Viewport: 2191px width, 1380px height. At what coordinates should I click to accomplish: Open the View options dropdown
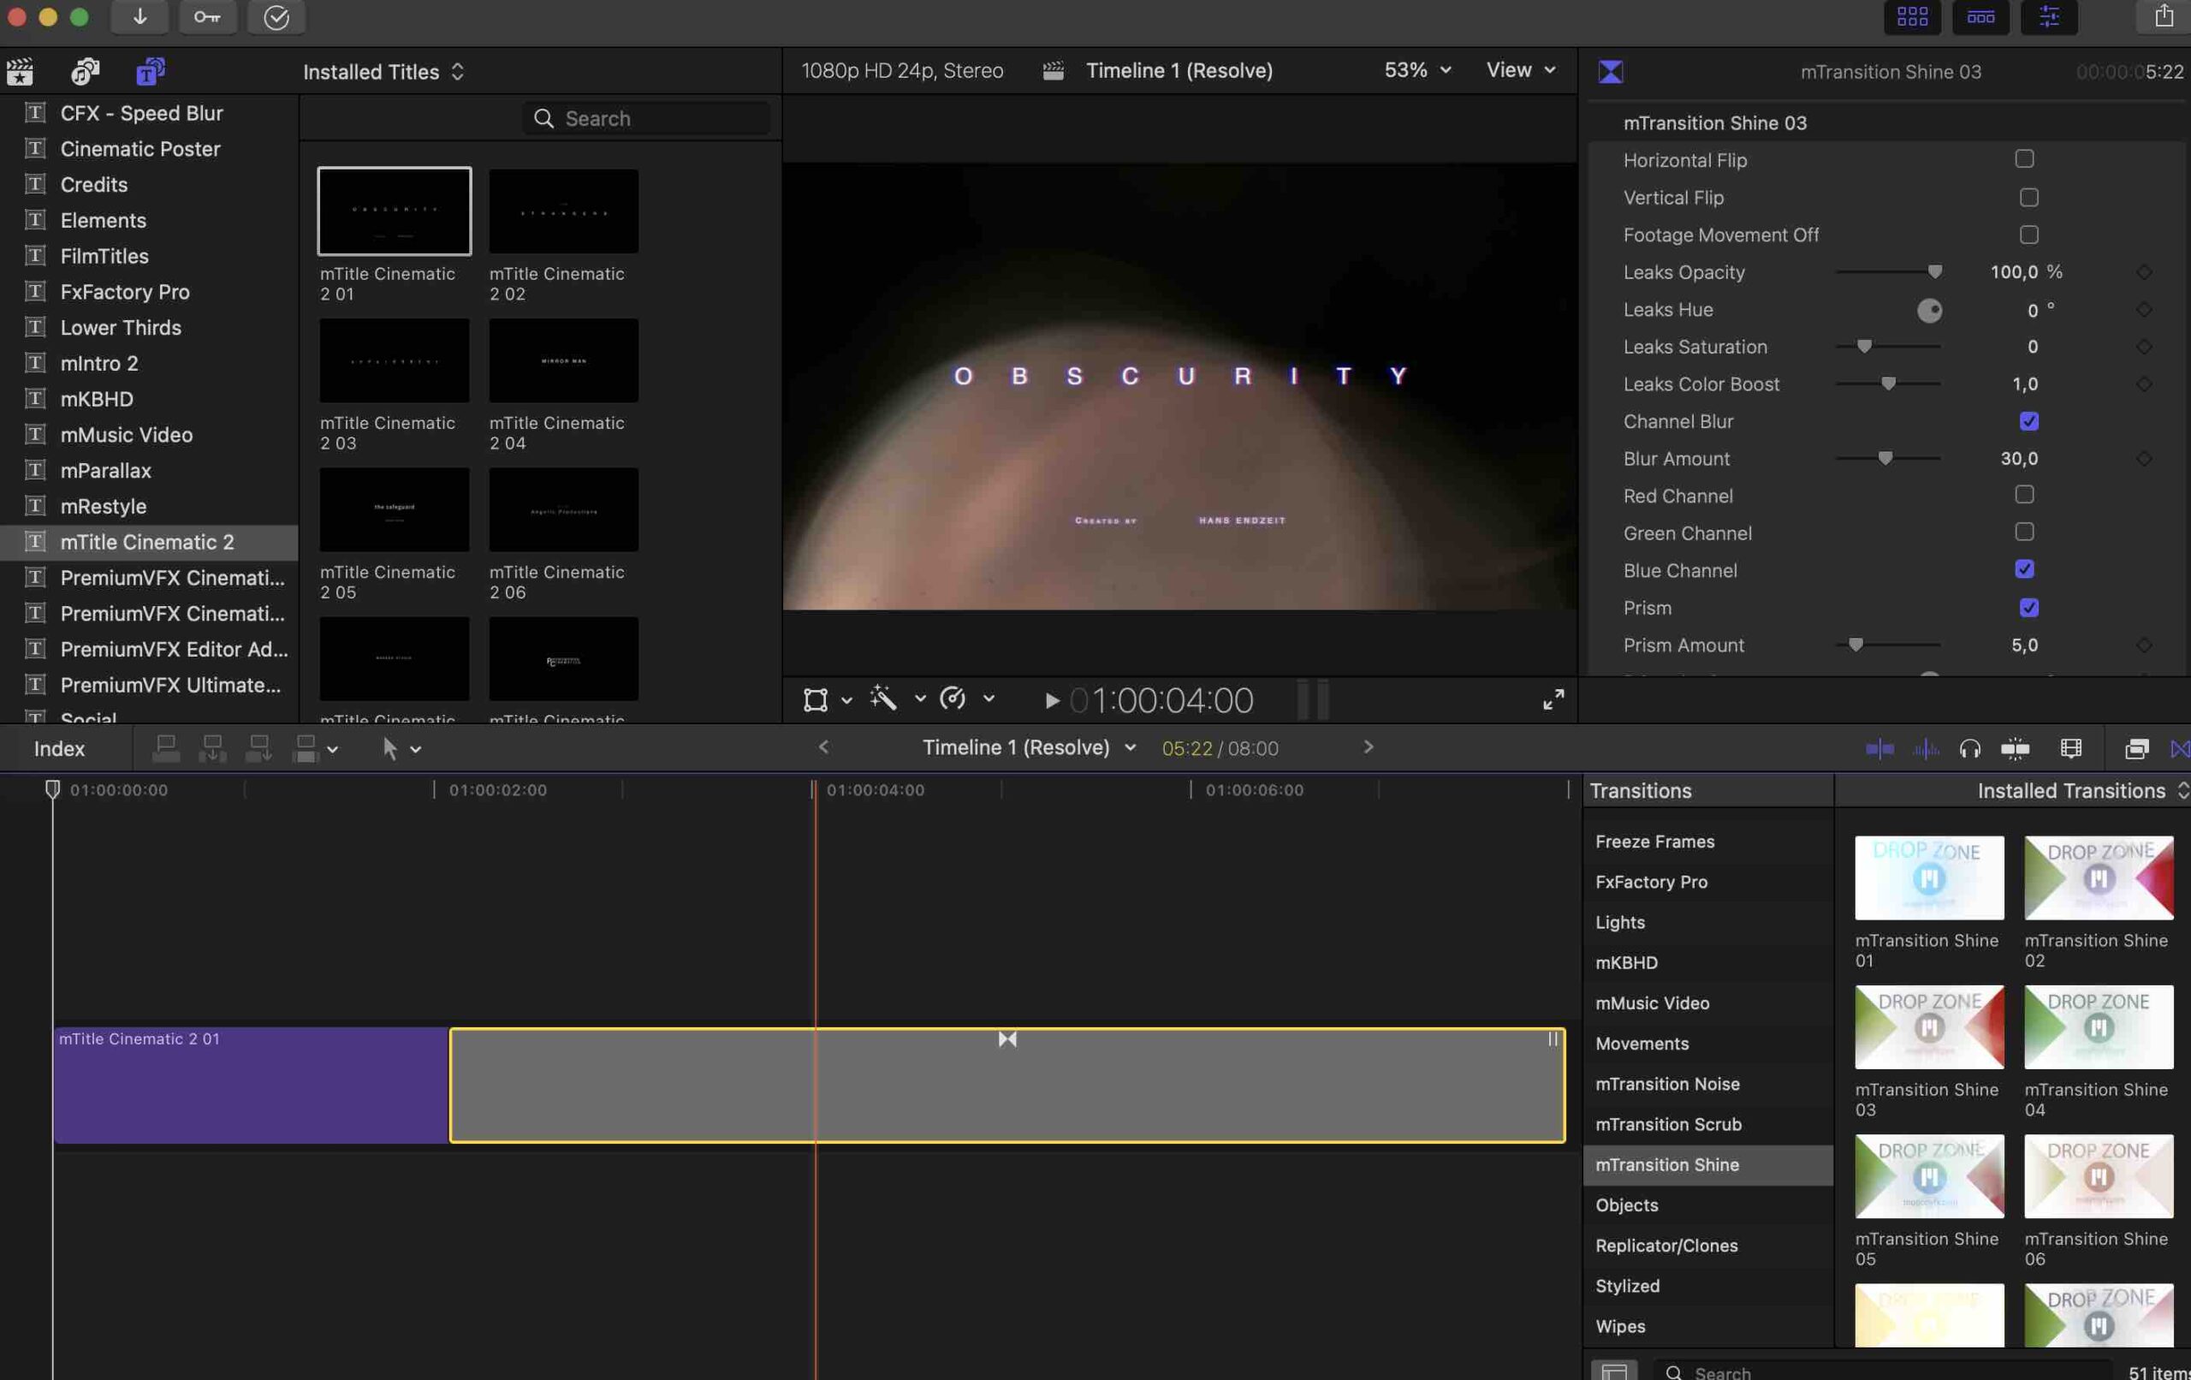click(1520, 70)
